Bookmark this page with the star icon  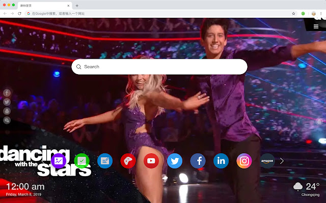(x=293, y=13)
